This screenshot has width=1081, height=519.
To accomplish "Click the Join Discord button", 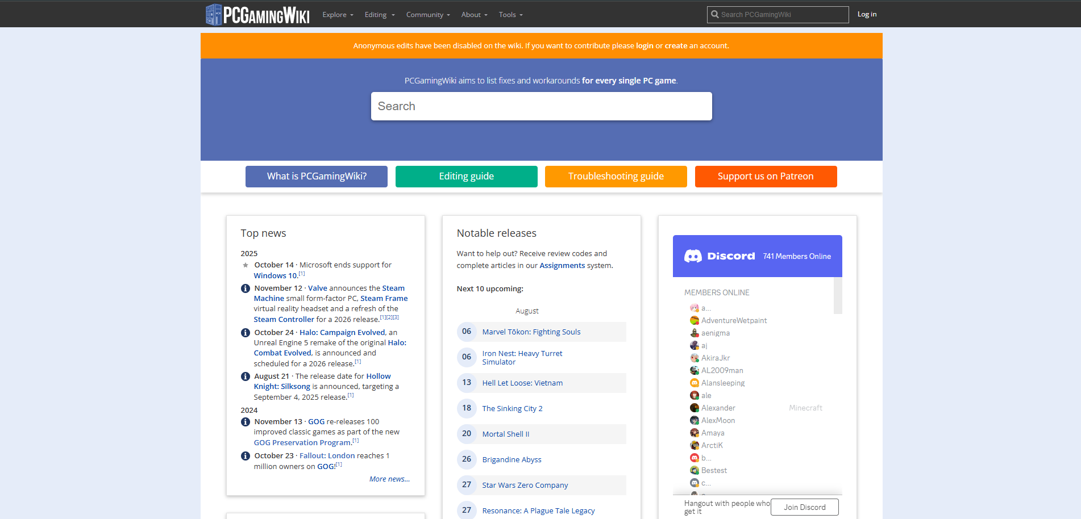I will pos(805,507).
